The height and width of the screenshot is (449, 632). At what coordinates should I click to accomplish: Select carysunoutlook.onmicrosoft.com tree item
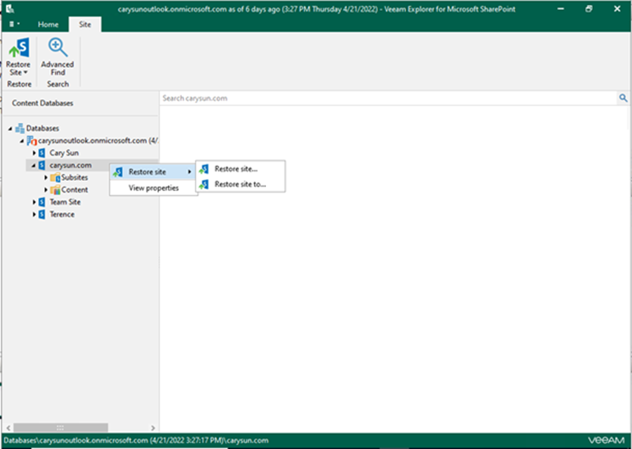[x=98, y=141]
